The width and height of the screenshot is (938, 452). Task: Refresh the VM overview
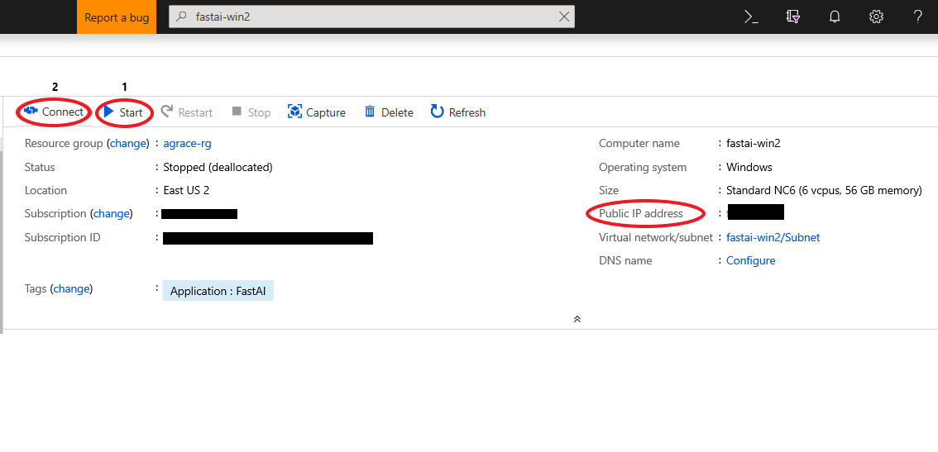(x=458, y=112)
